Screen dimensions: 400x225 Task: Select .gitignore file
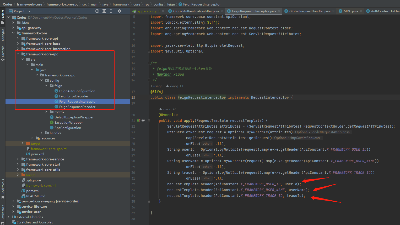coord(34,180)
